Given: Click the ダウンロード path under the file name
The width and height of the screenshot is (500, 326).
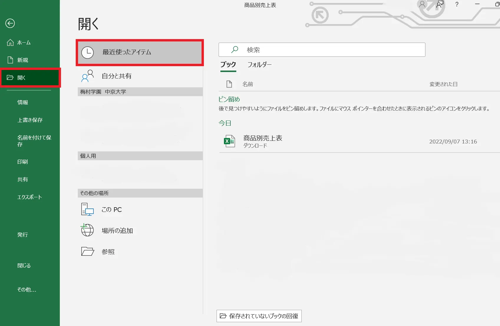Looking at the screenshot, I should point(255,146).
